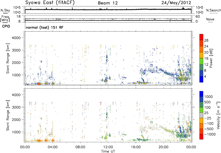The width and height of the screenshot is (221, 153).
Task: Click the '2000' tick on the Velocity panel axis
Action: (x=16, y=120)
